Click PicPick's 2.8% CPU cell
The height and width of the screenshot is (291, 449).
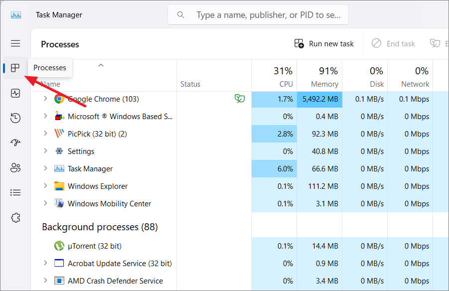(x=274, y=134)
